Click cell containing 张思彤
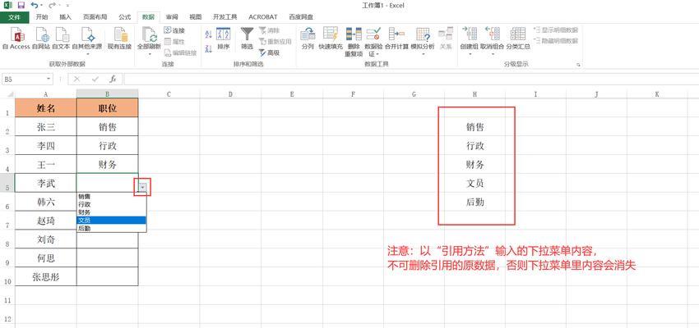Image resolution: width=699 pixels, height=328 pixels. 45,277
